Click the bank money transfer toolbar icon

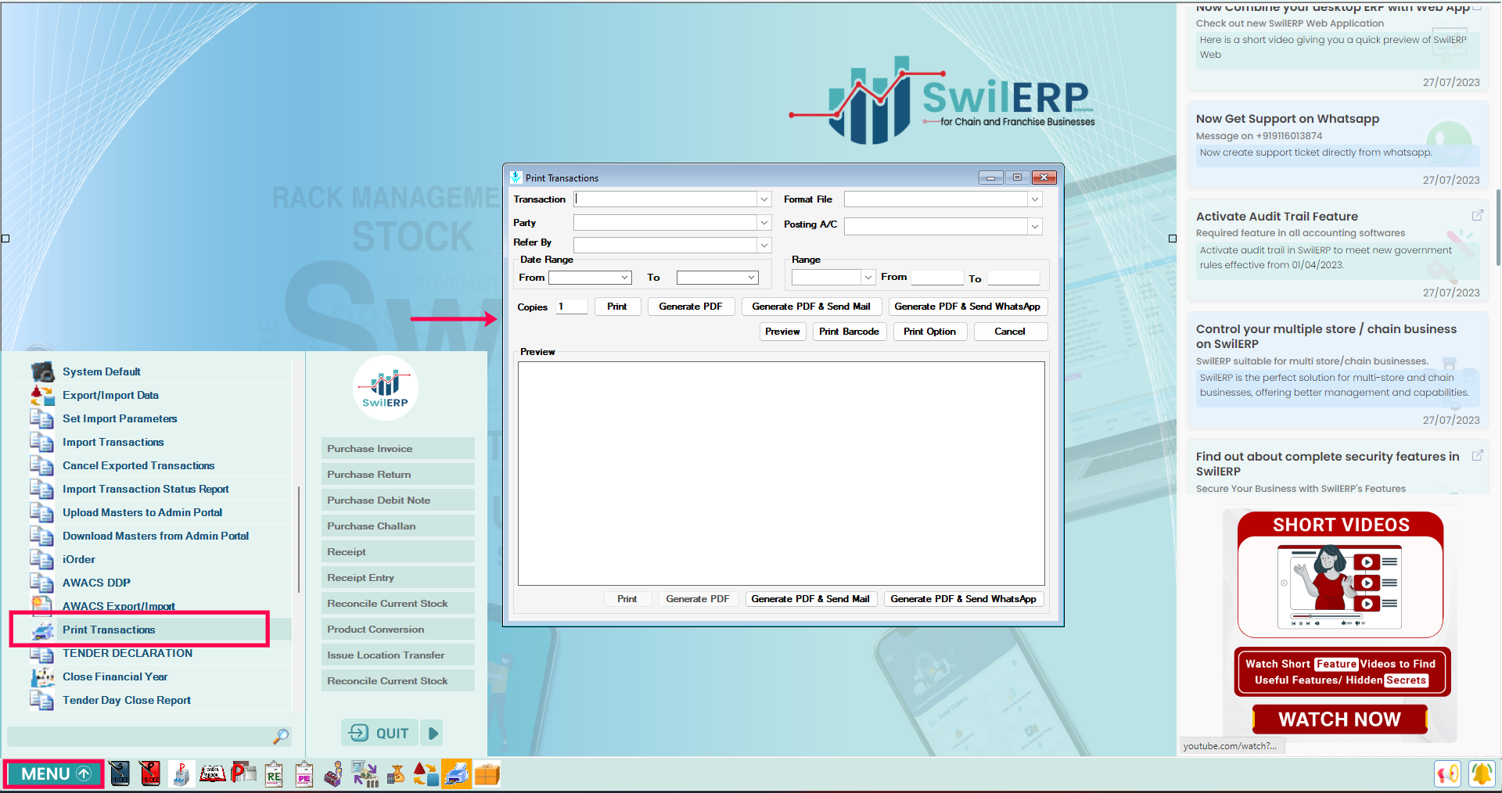365,773
